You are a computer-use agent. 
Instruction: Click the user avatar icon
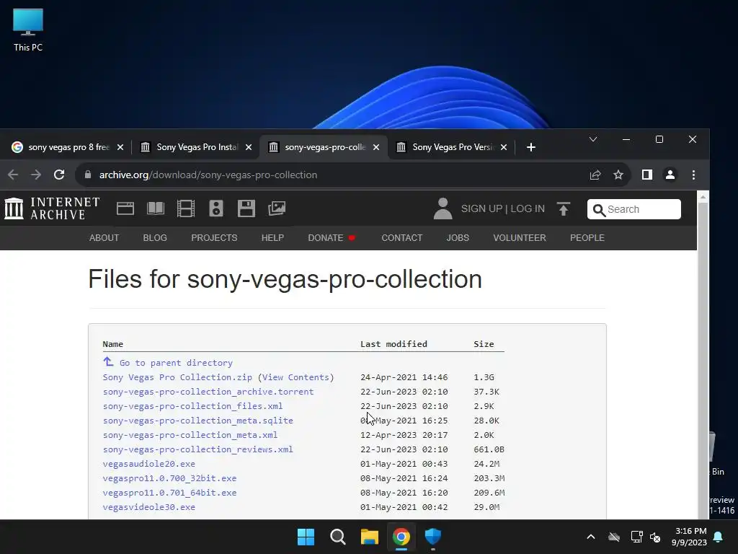tap(443, 208)
